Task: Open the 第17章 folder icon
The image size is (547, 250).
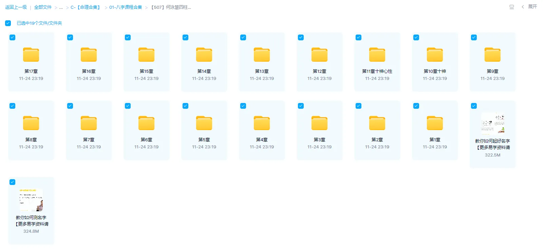Action: (x=31, y=55)
